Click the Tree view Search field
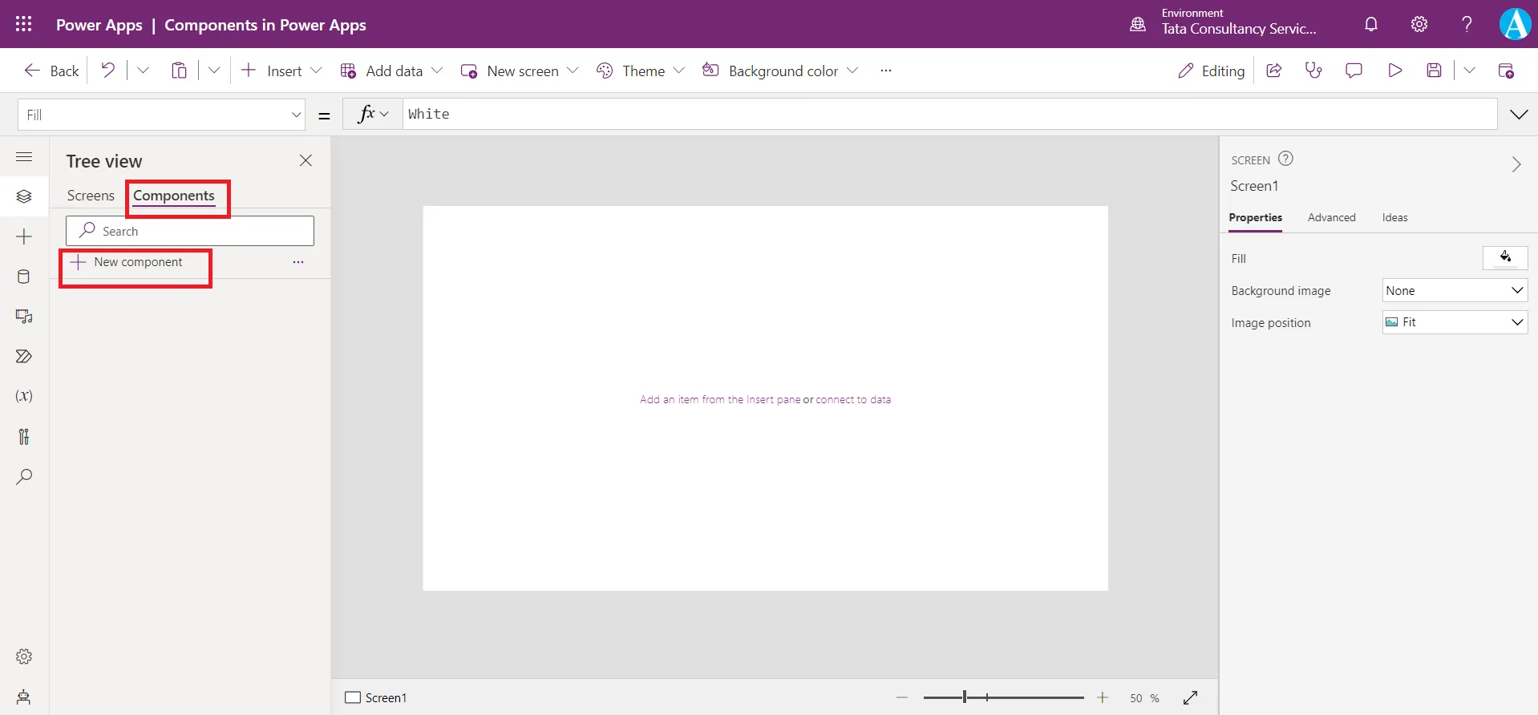 click(x=200, y=231)
